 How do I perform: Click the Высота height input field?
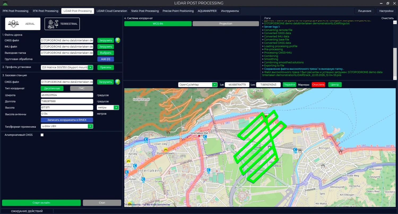(x=67, y=108)
